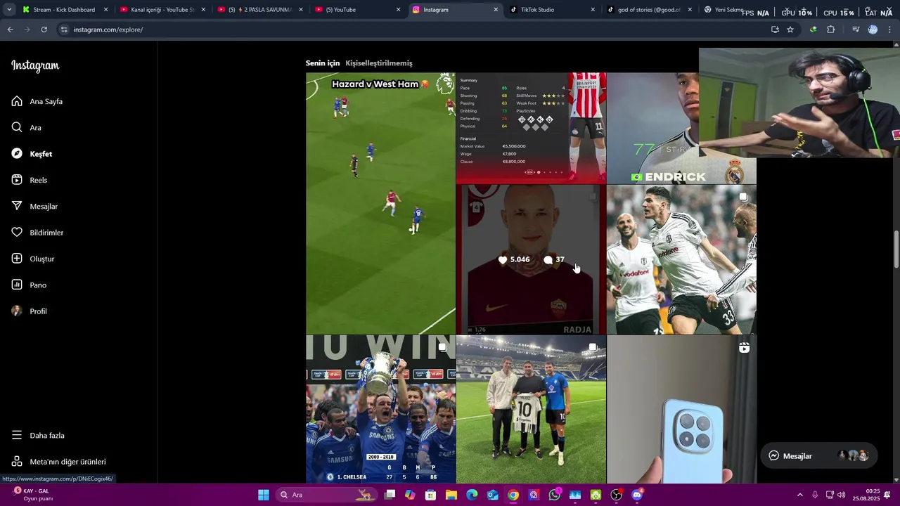Click the install app icon in address bar
The image size is (900, 506).
(x=775, y=30)
